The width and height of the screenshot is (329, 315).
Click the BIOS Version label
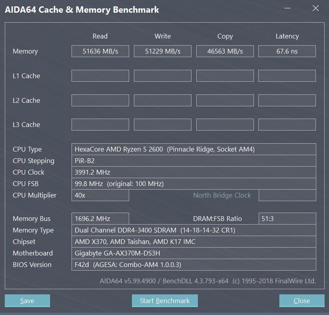coord(32,265)
